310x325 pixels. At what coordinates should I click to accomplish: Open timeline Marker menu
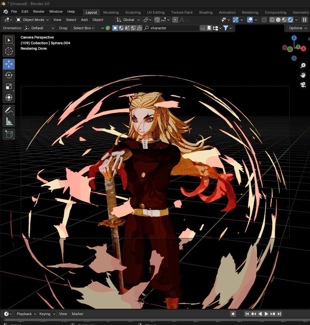tap(78, 314)
